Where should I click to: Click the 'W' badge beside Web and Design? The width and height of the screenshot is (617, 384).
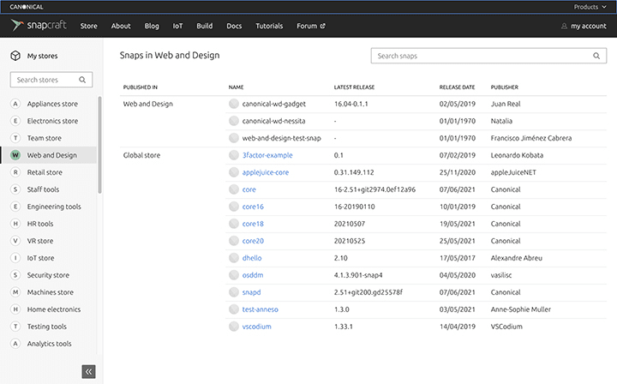[x=15, y=155]
